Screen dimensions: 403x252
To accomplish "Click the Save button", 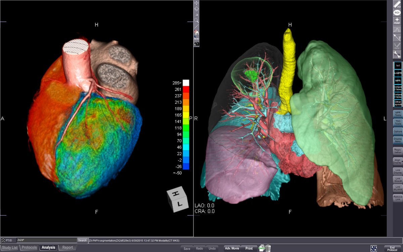I will (x=187, y=249).
